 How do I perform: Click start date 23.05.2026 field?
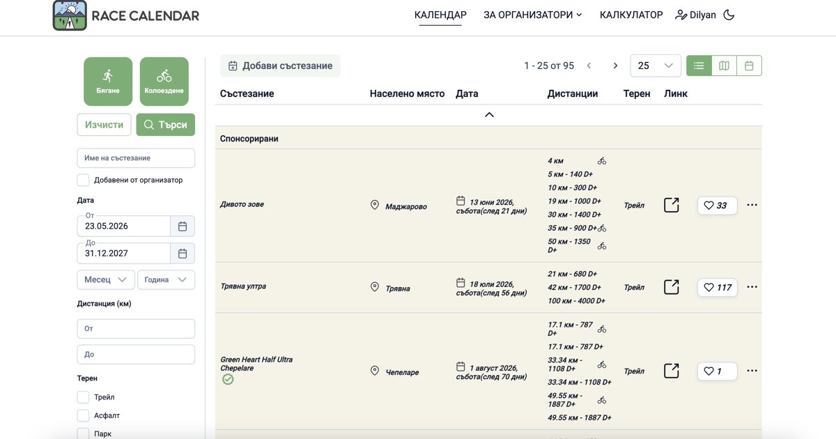pos(124,226)
